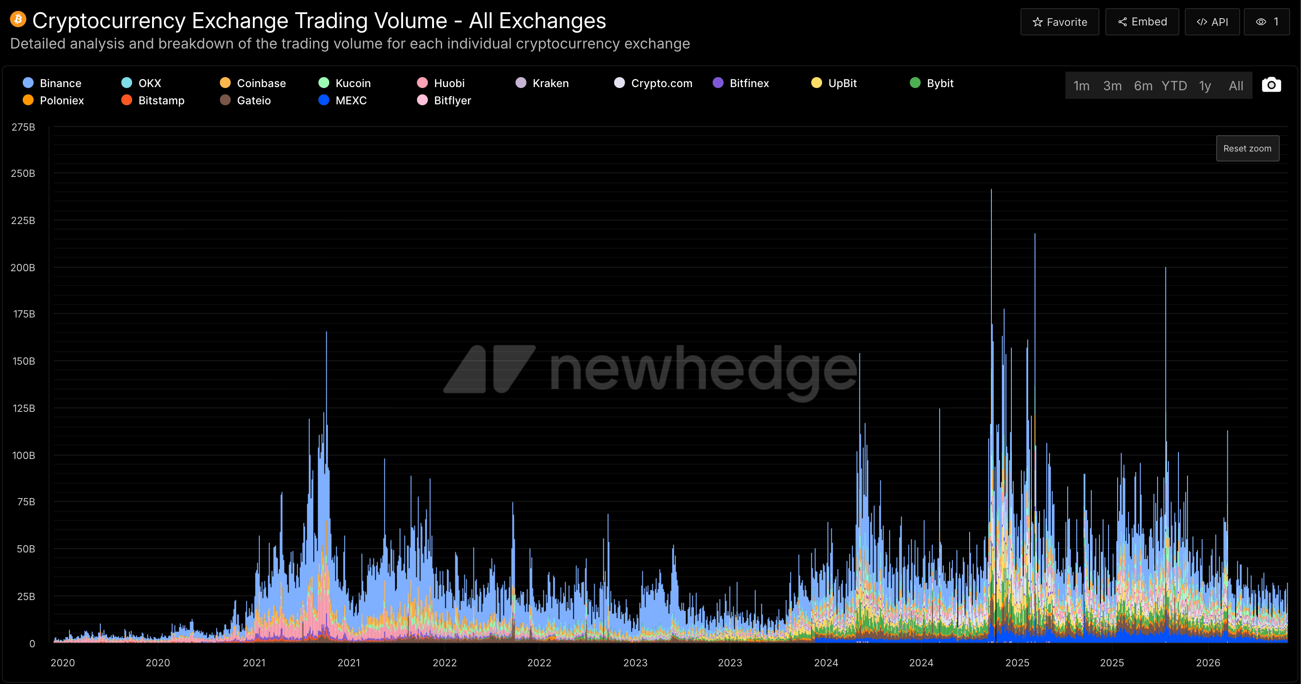Image resolution: width=1301 pixels, height=684 pixels.
Task: Toggle Kucoin series in legend
Action: [x=345, y=83]
